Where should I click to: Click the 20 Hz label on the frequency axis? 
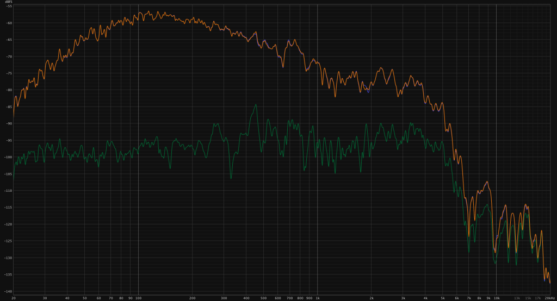(x=13, y=298)
